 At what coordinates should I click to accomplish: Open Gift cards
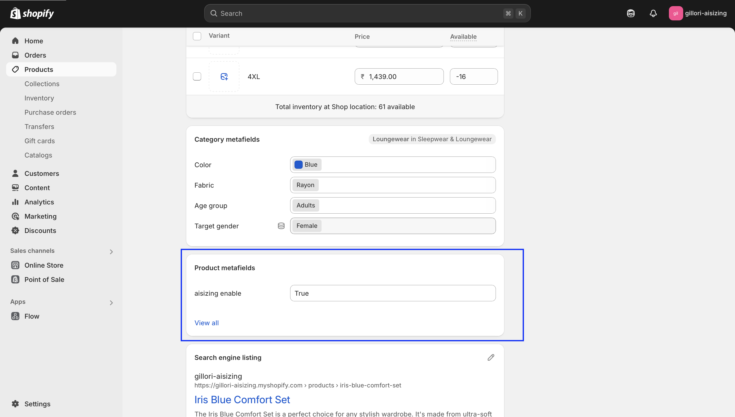(40, 141)
